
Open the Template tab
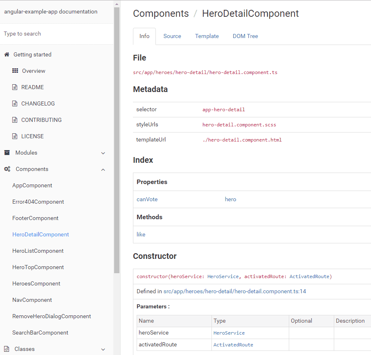coord(207,36)
